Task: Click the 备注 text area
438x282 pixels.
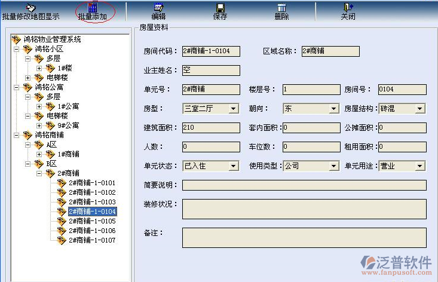Action: (304, 237)
